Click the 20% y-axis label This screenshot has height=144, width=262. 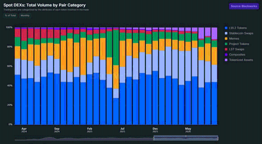pyautogui.click(x=10, y=105)
